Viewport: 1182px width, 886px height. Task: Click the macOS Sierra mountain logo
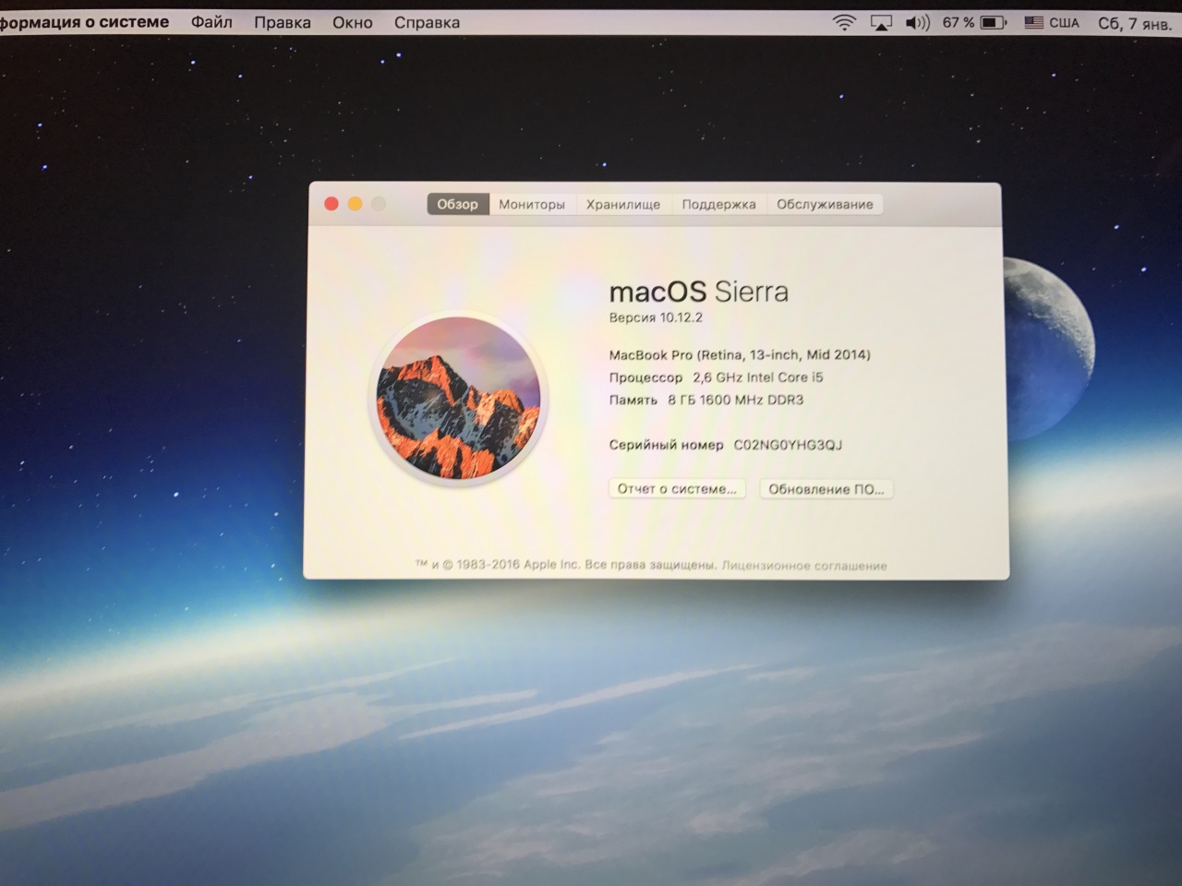coord(459,398)
